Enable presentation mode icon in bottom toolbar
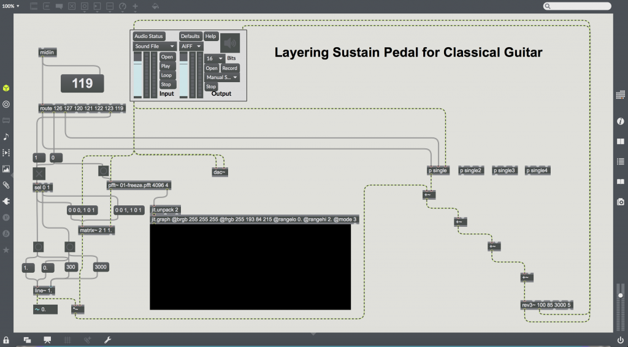Viewport: 628px width, 347px height. coord(47,340)
